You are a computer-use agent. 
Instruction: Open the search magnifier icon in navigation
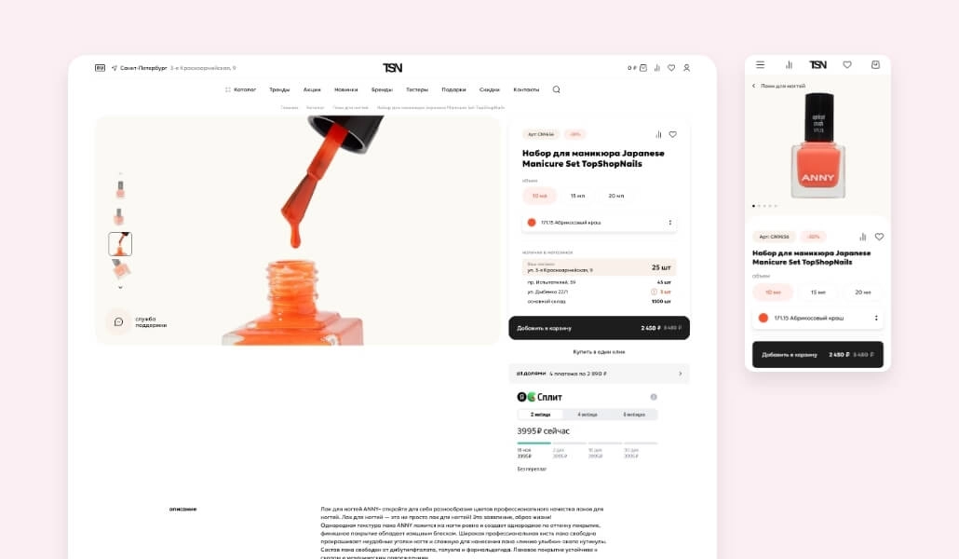coord(556,89)
